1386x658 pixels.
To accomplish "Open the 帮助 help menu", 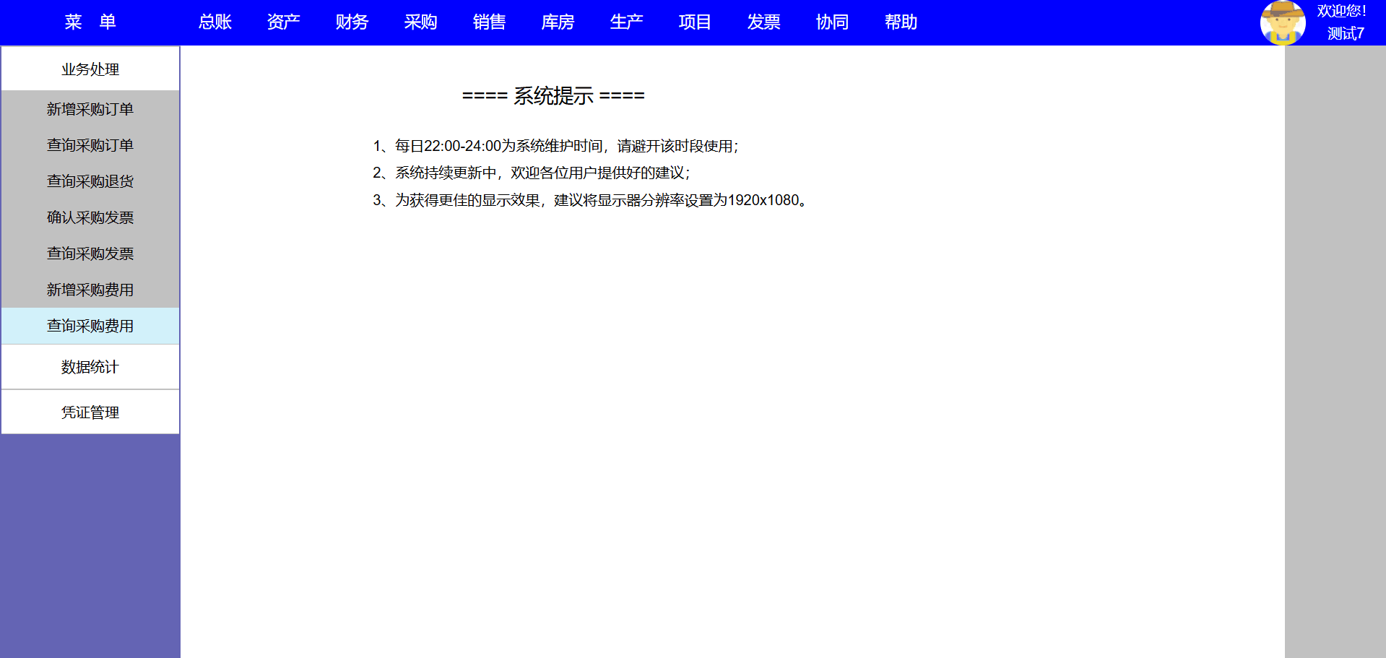I will pos(901,22).
